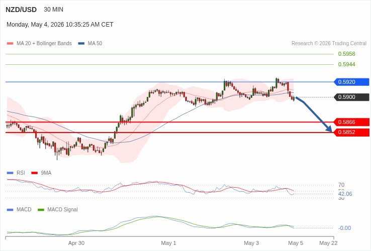Select the 0.5920 blue pivot price tag

[x=351, y=82]
